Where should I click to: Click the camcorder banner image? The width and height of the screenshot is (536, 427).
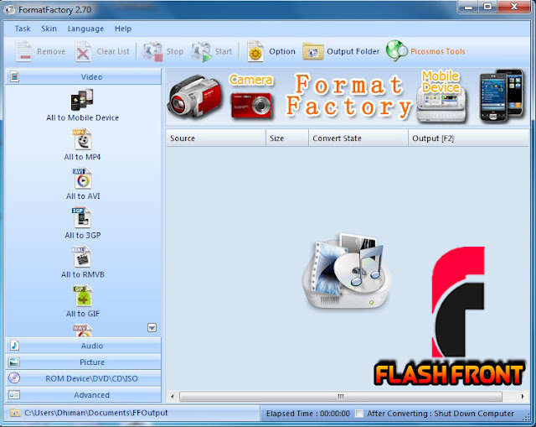pos(195,97)
